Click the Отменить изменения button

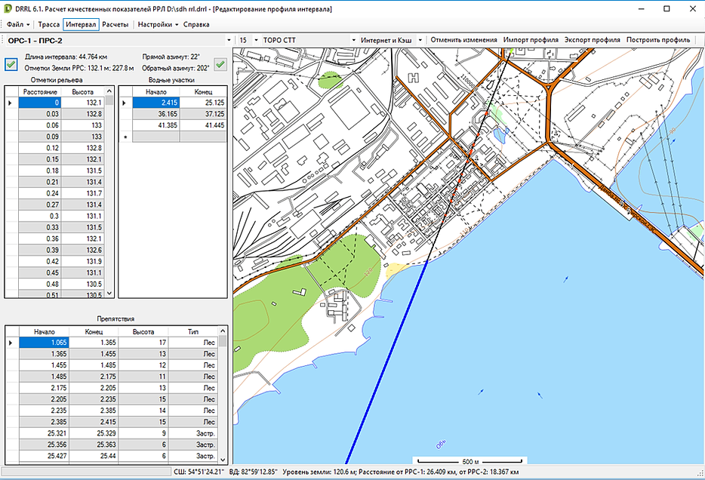coord(463,40)
